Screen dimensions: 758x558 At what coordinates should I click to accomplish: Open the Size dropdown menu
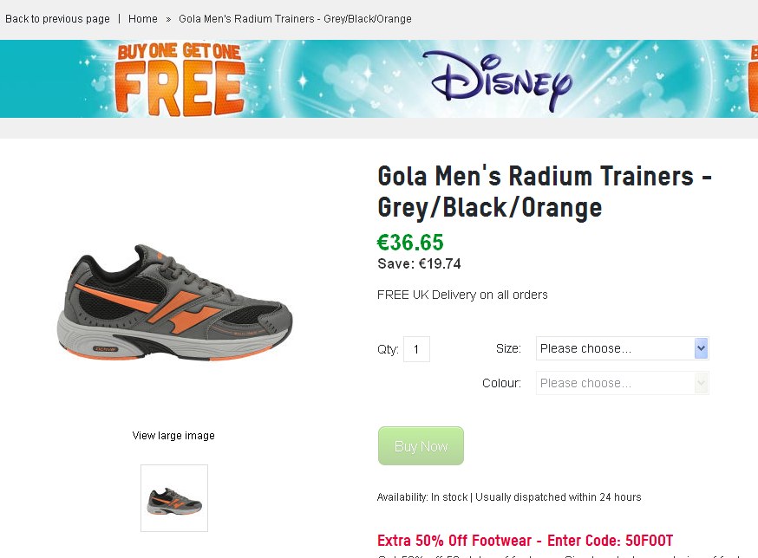point(614,348)
